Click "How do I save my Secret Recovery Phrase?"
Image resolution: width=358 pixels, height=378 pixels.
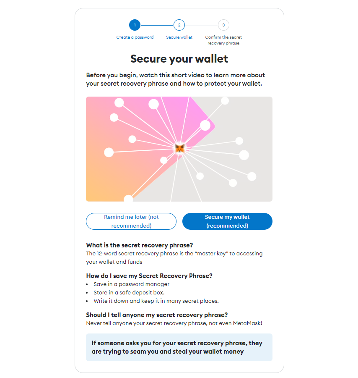click(149, 276)
